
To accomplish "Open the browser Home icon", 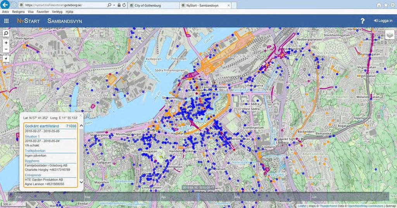I will click(x=379, y=5).
